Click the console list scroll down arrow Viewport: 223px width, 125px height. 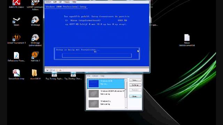pyautogui.click(x=126, y=108)
